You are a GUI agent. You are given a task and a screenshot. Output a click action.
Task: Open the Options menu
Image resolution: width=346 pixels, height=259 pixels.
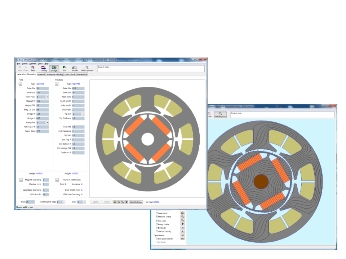[x=33, y=63]
